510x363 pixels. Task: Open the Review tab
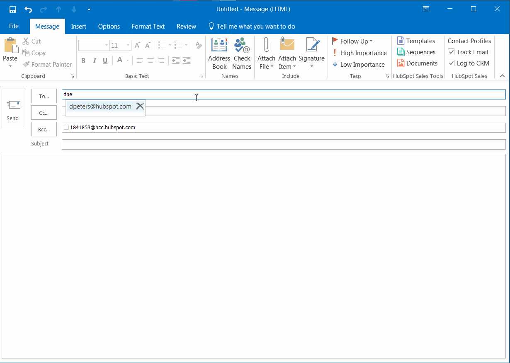pos(186,26)
